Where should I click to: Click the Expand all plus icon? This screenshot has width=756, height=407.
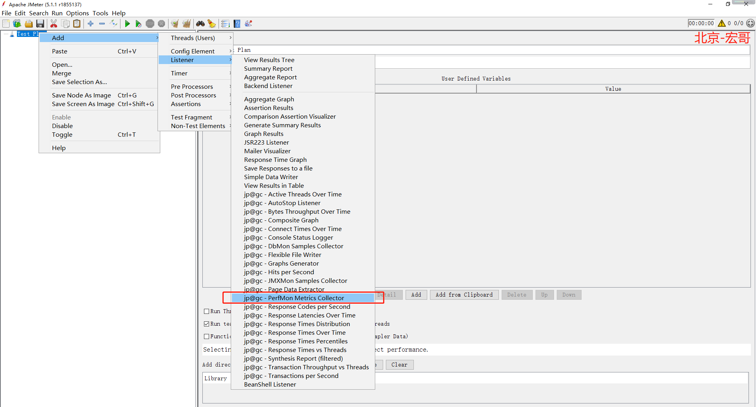click(91, 24)
